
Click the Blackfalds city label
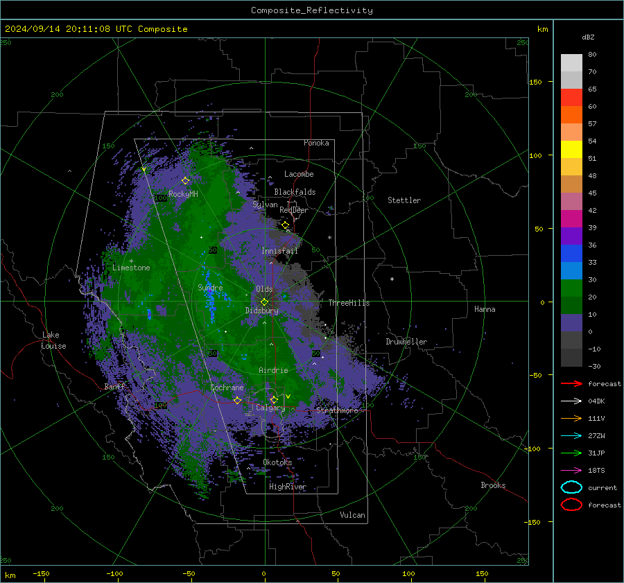click(295, 192)
